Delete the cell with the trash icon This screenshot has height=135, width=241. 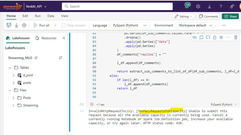coord(235,38)
